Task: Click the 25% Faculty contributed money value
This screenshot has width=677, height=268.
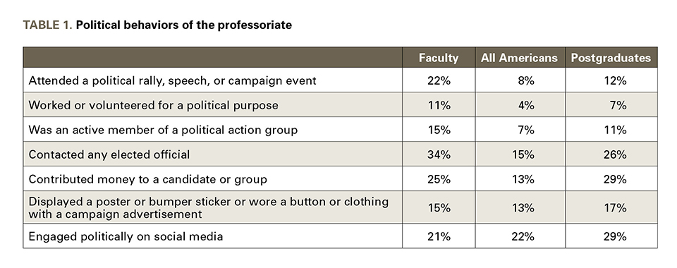Action: coord(439,179)
